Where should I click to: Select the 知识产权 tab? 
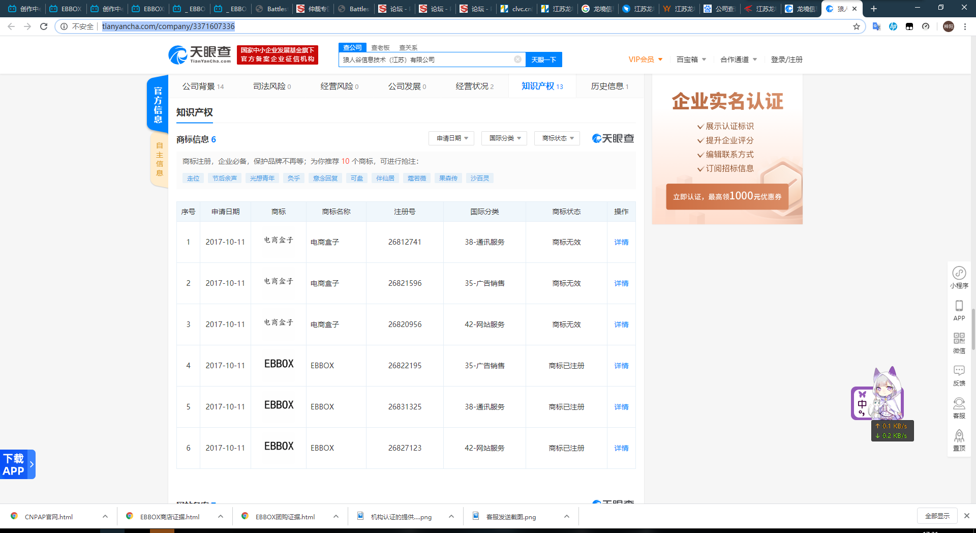542,86
